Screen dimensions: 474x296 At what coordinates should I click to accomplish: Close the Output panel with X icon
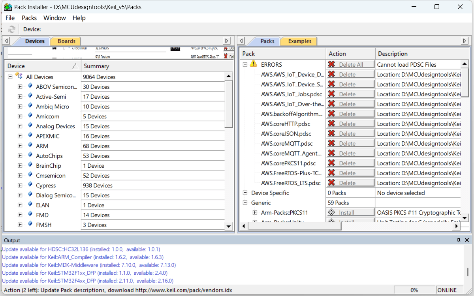tap(467, 240)
